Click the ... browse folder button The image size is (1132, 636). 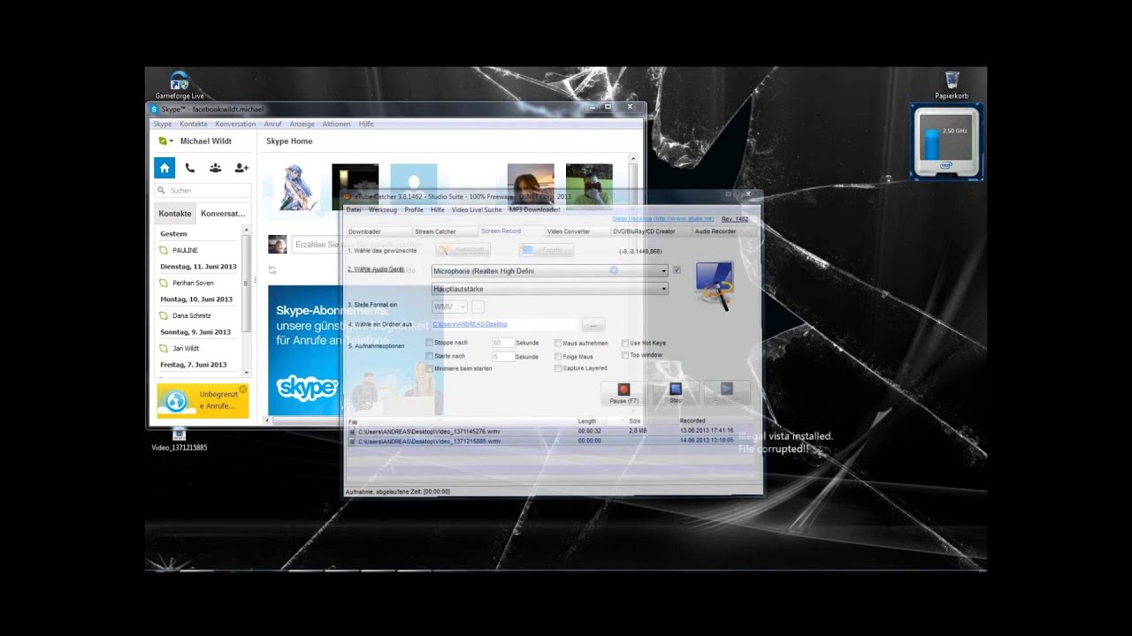tap(593, 325)
